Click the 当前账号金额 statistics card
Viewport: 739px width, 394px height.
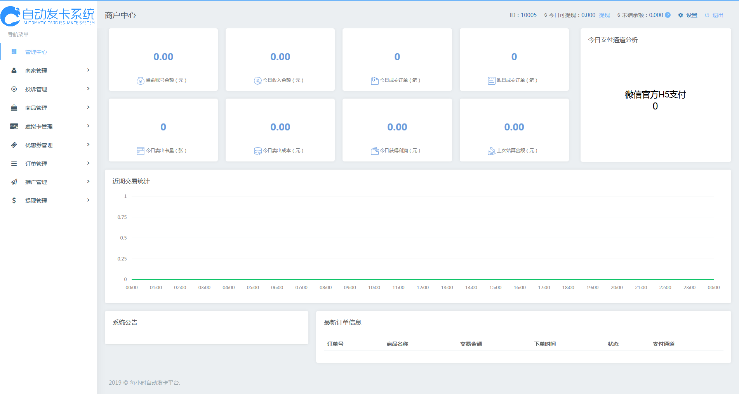pyautogui.click(x=163, y=60)
